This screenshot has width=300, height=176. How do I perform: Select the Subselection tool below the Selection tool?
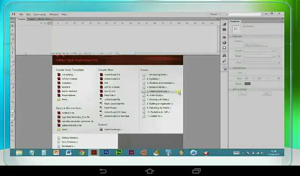[12, 30]
